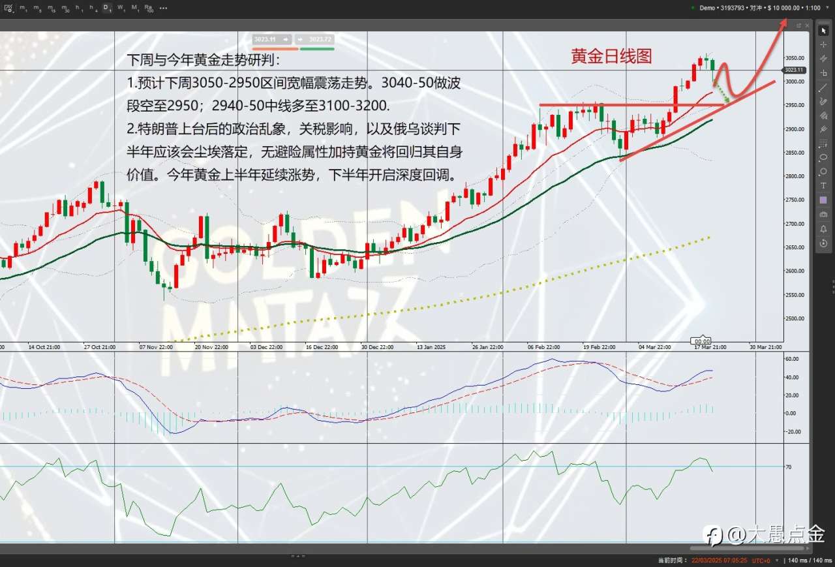Click the 70 level label on the RSI panel
Image resolution: width=835 pixels, height=567 pixels.
tap(789, 467)
